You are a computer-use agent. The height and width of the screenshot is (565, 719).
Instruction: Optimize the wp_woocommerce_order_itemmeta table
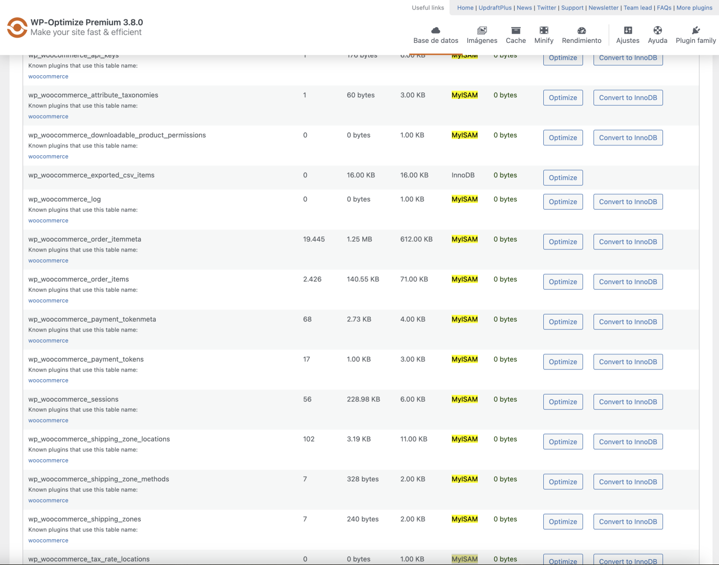pos(563,242)
